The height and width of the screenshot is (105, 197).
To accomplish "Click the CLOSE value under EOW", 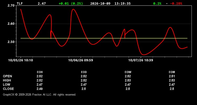I will tap(128, 89).
